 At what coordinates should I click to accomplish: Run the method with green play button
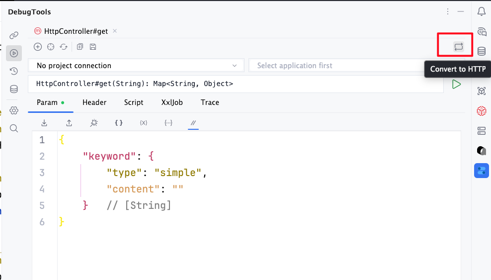456,84
